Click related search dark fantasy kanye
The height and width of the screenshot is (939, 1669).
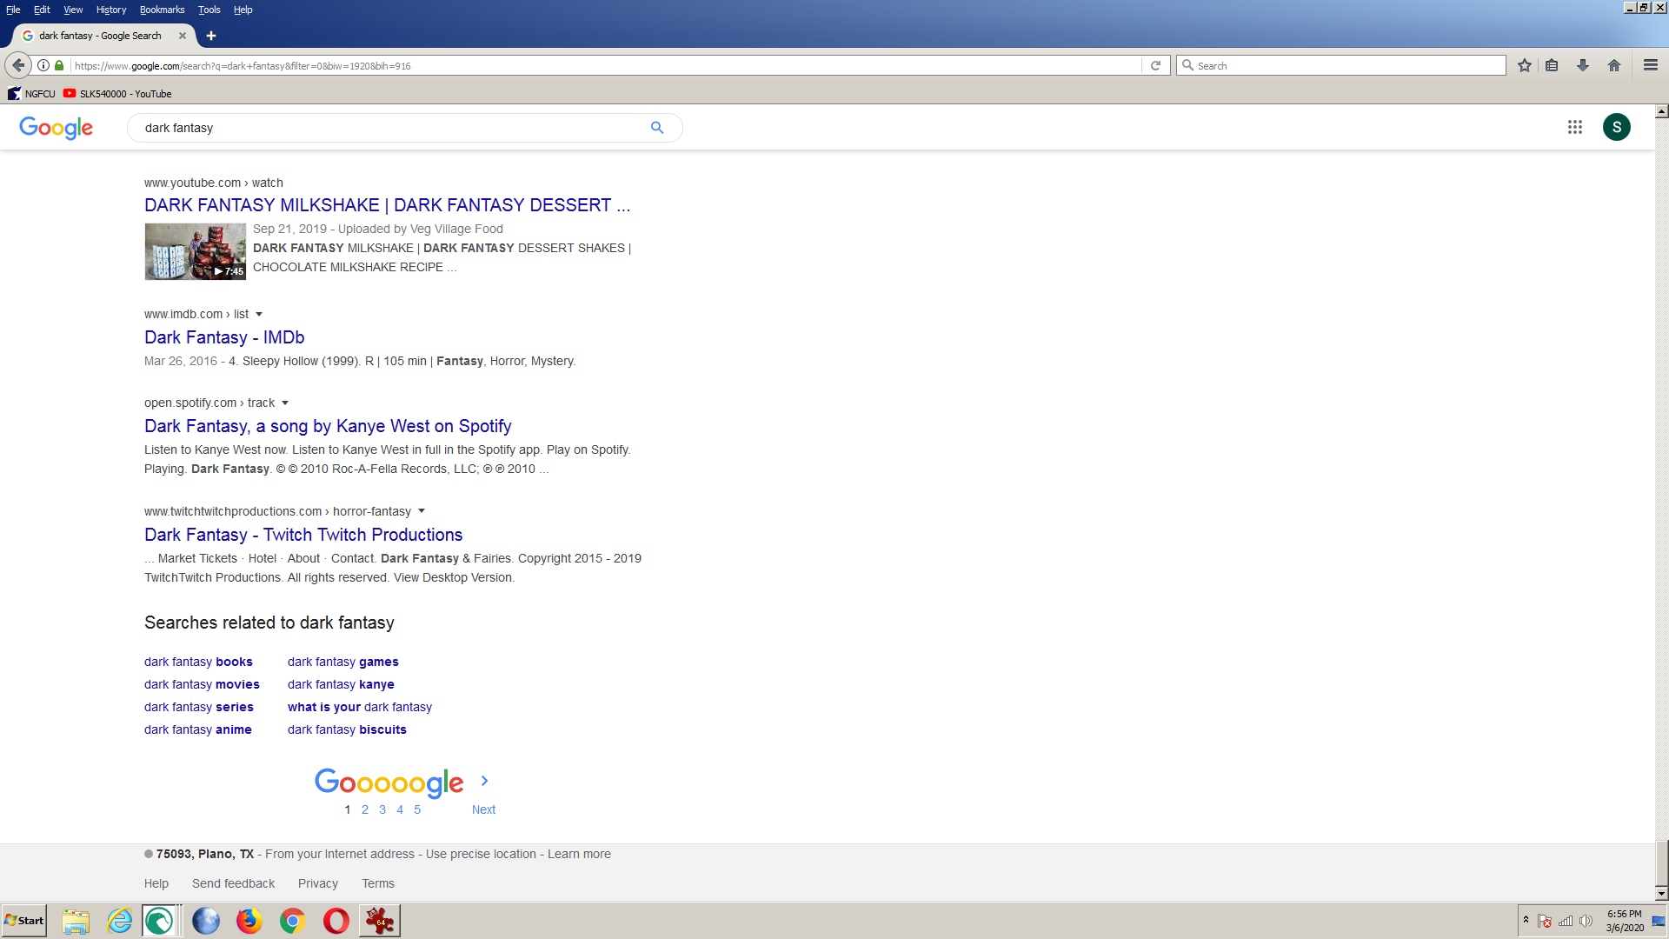341,684
